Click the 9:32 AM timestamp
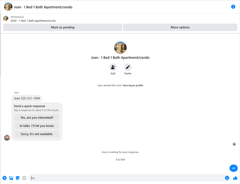The height and width of the screenshot is (184, 240). pos(120,160)
